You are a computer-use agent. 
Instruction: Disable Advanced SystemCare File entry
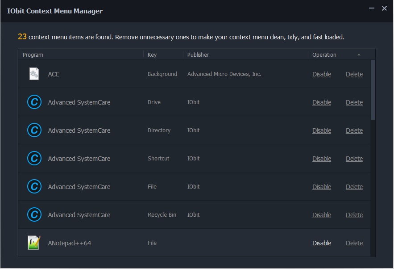click(322, 187)
